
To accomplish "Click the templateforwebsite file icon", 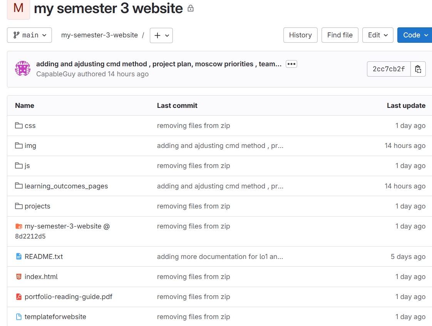I will 18,317.
